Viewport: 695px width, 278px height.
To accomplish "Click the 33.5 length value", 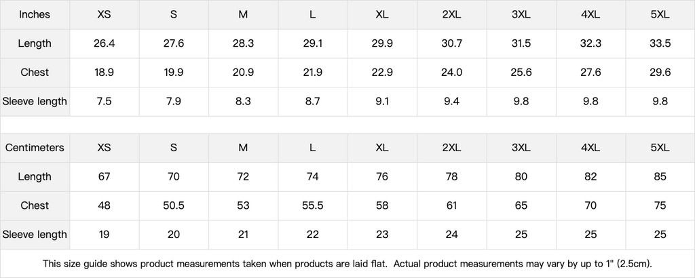I will 660,43.
